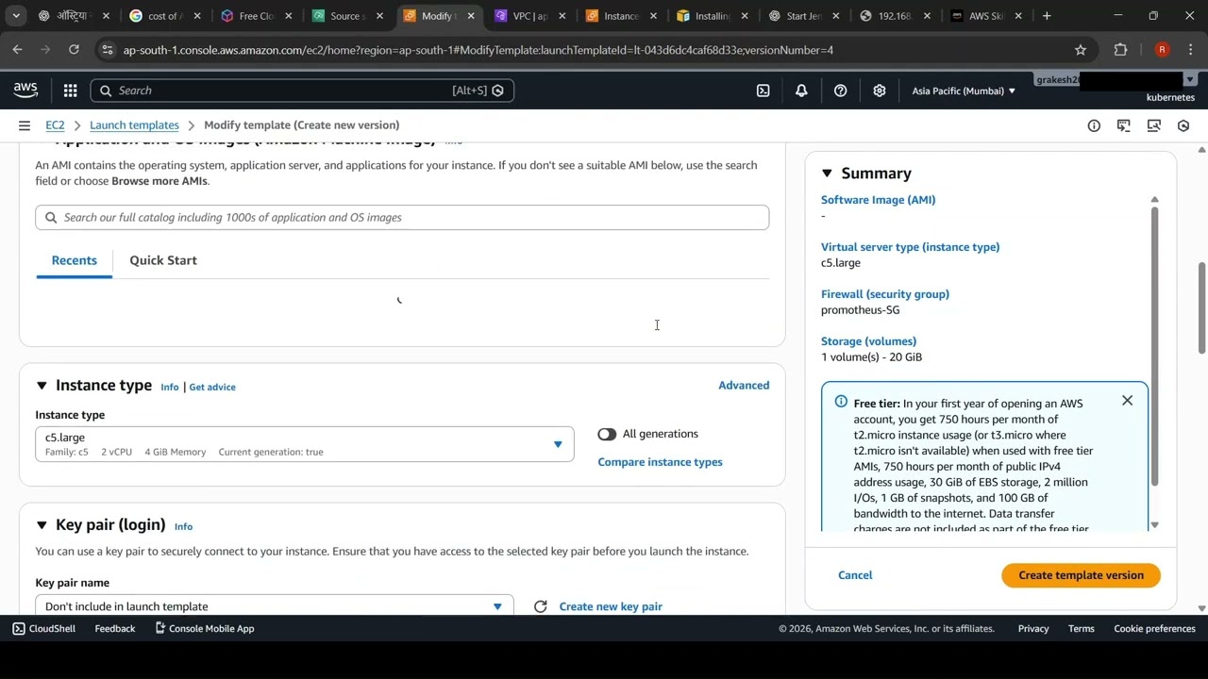This screenshot has height=679, width=1208.
Task: Switch to the Recents tab
Action: [75, 260]
